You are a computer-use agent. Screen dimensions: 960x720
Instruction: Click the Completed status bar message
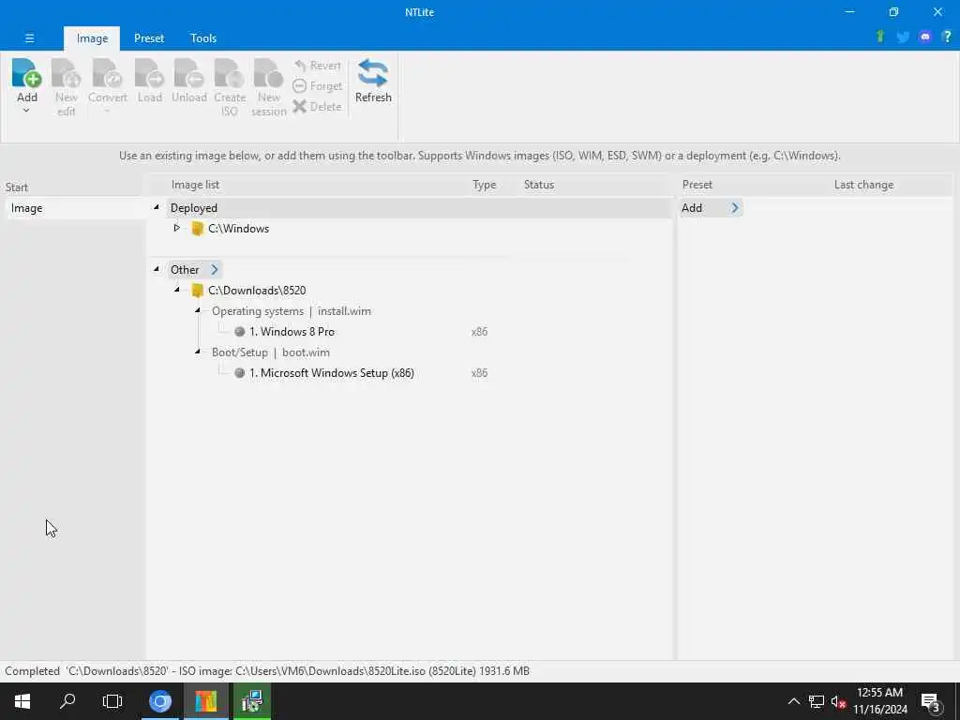click(267, 671)
